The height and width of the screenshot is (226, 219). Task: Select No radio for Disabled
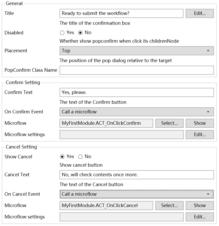[x=80, y=33]
